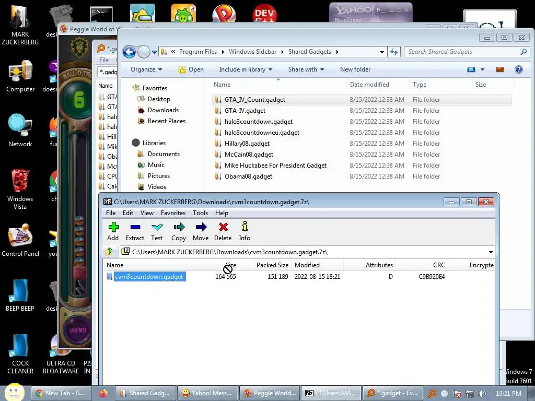
Task: Go up one folder level in 7-Zip
Action: coord(109,252)
